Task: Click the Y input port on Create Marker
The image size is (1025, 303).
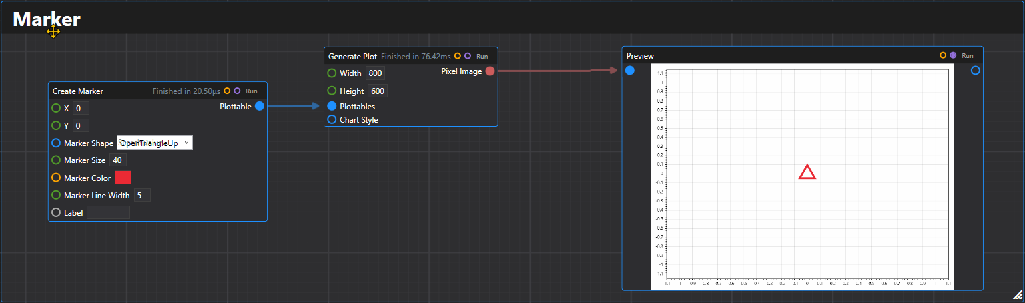Action: pyautogui.click(x=56, y=125)
